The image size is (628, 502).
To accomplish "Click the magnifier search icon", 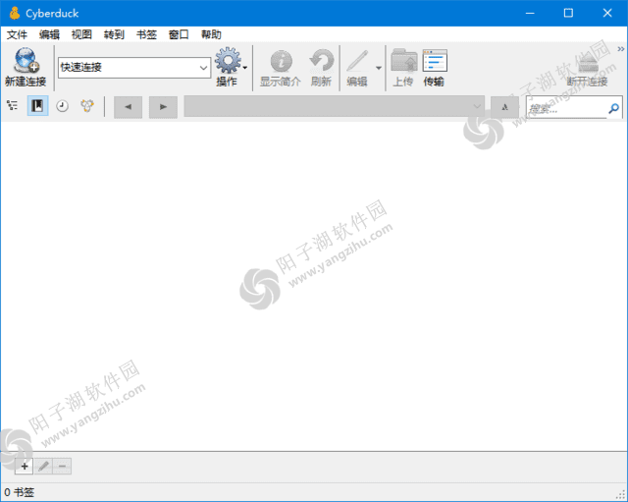I will [x=613, y=108].
